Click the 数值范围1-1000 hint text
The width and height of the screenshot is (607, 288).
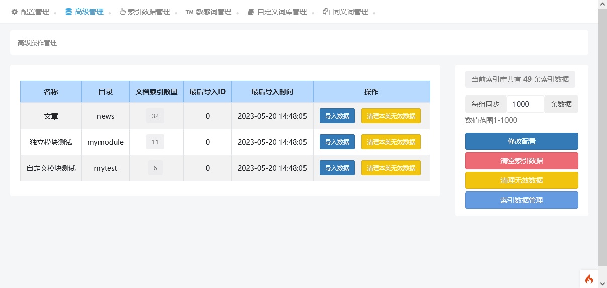tap(491, 120)
